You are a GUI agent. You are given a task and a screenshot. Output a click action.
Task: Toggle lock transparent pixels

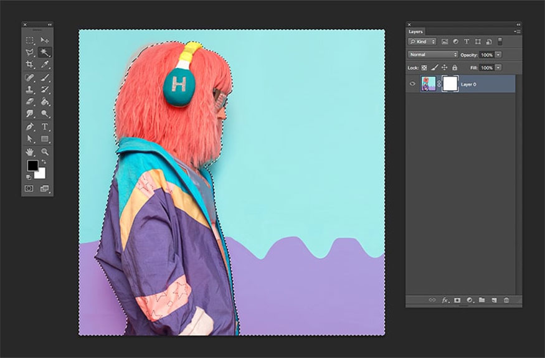coord(424,67)
